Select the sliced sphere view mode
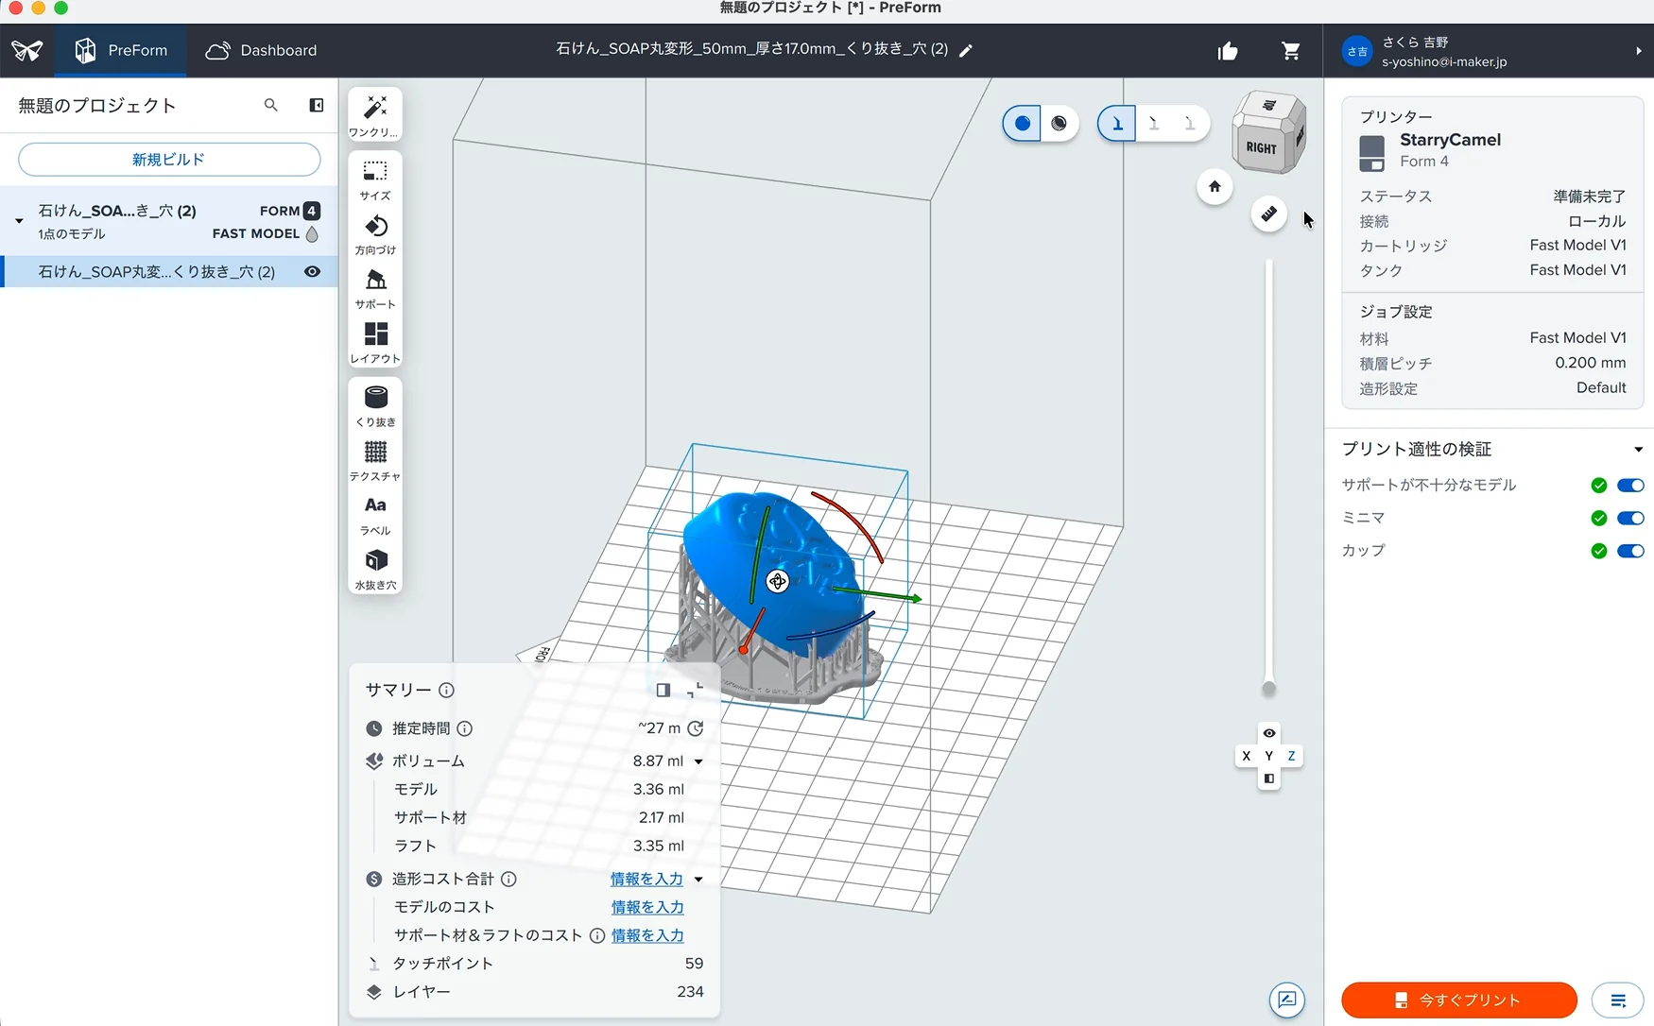 (x=1060, y=123)
